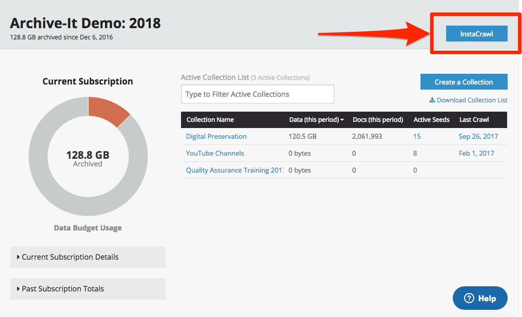Open the Sep 26, 2017 crawl report
Image resolution: width=522 pixels, height=317 pixels.
point(478,136)
